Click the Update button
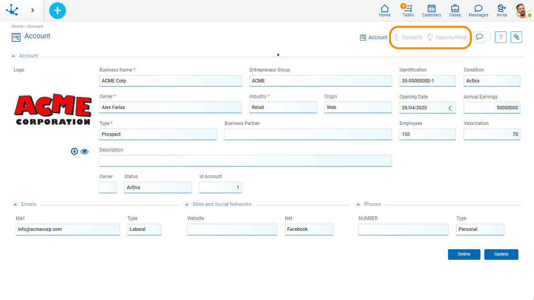The width and height of the screenshot is (534, 300). tap(501, 254)
